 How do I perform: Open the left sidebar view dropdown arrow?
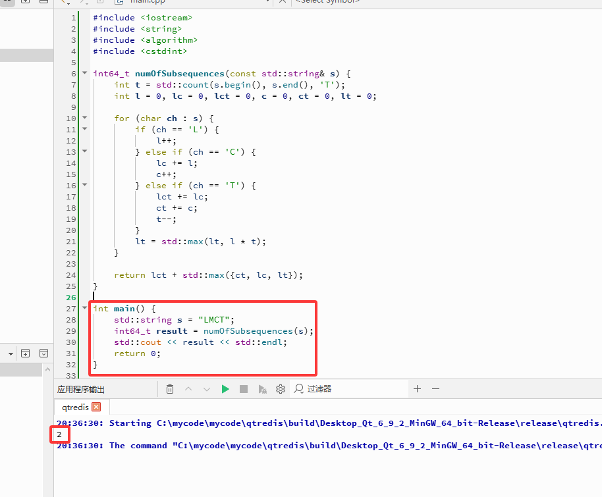pyautogui.click(x=11, y=354)
